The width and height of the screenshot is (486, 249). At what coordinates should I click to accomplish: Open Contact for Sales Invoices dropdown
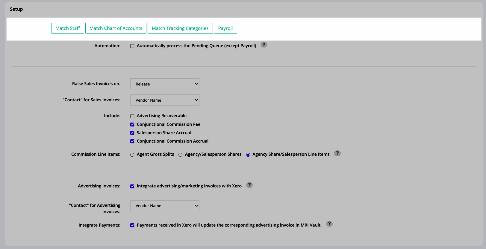pyautogui.click(x=165, y=100)
